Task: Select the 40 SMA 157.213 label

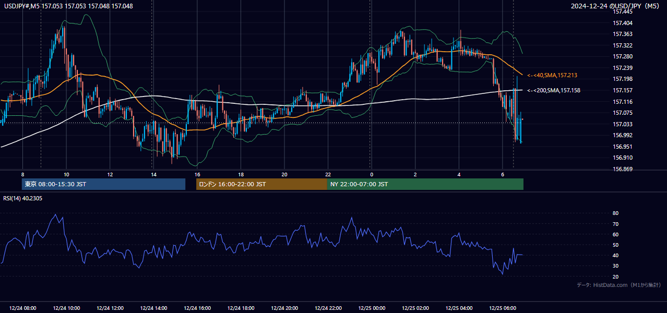Action: click(x=552, y=75)
